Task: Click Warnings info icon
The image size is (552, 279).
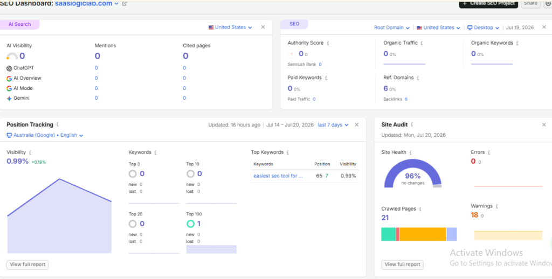Action: [496, 206]
